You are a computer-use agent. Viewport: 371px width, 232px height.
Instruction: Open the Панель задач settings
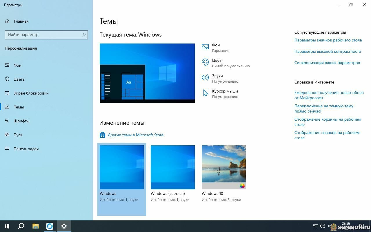pyautogui.click(x=46, y=149)
